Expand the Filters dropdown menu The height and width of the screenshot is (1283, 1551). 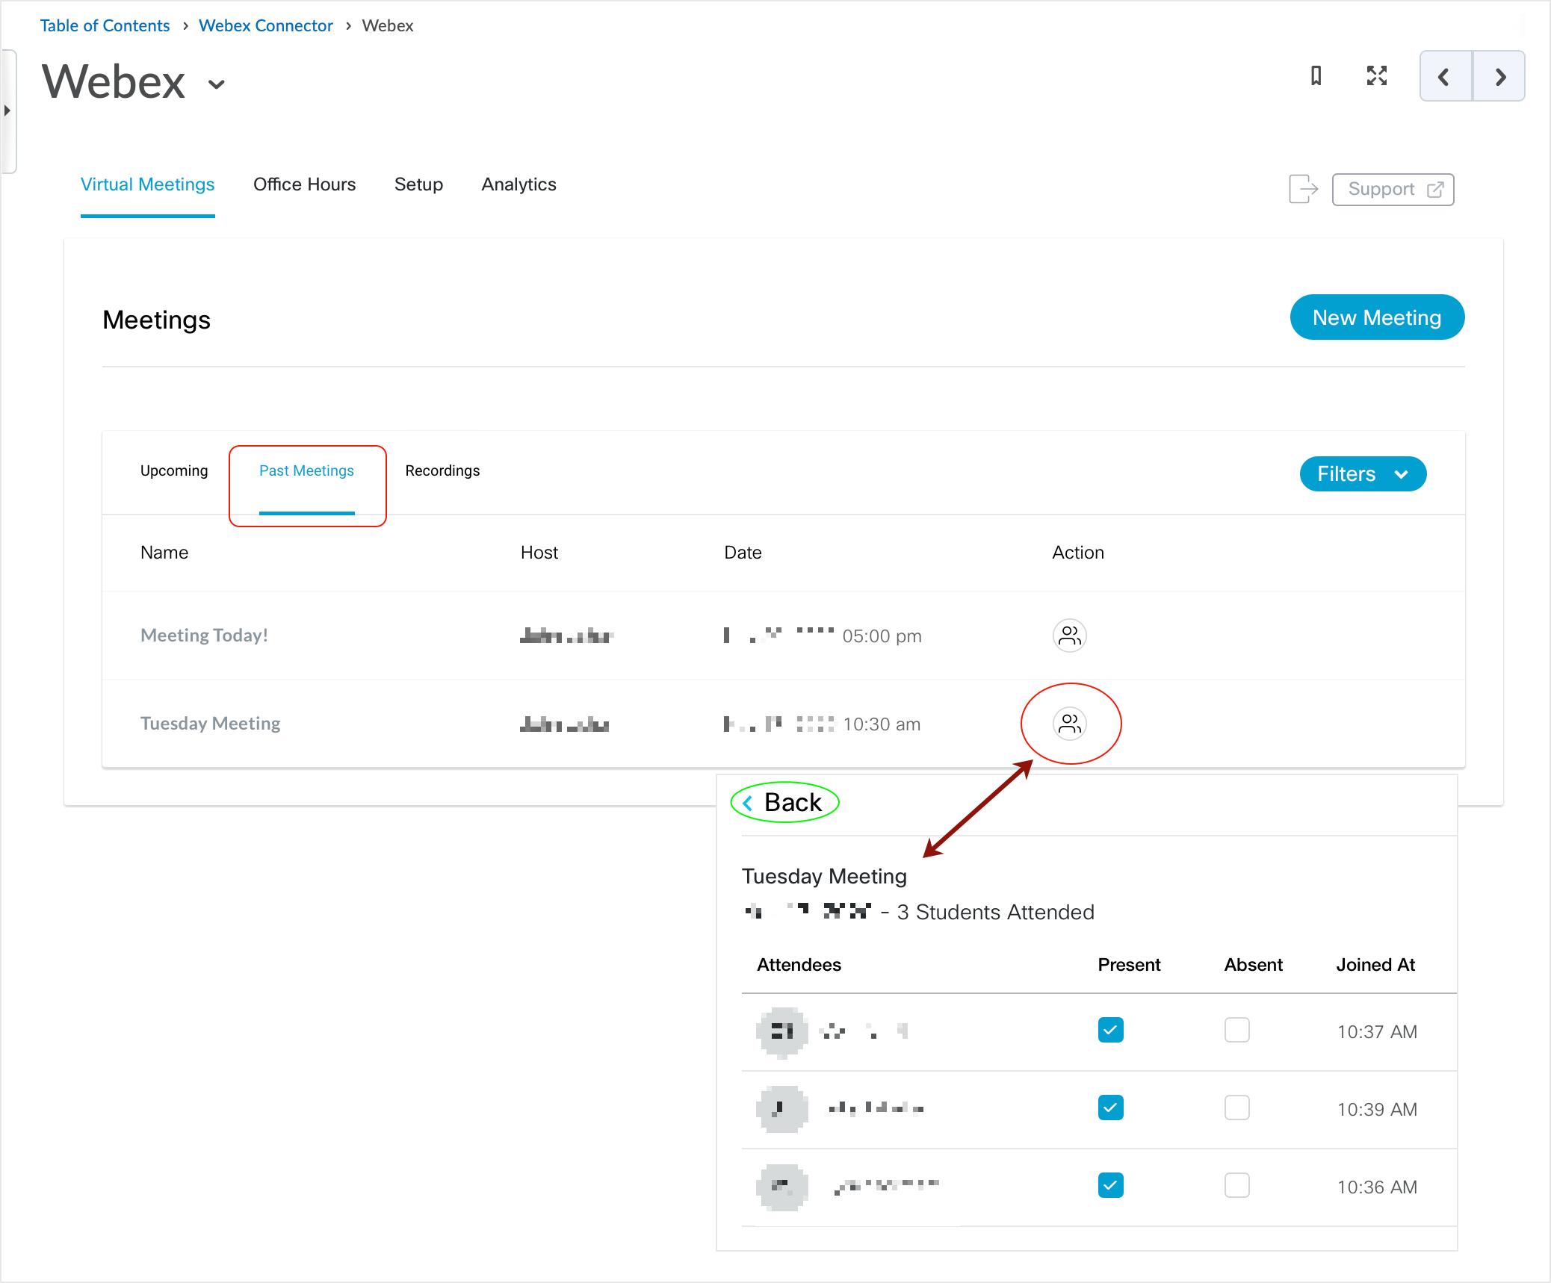click(x=1363, y=473)
